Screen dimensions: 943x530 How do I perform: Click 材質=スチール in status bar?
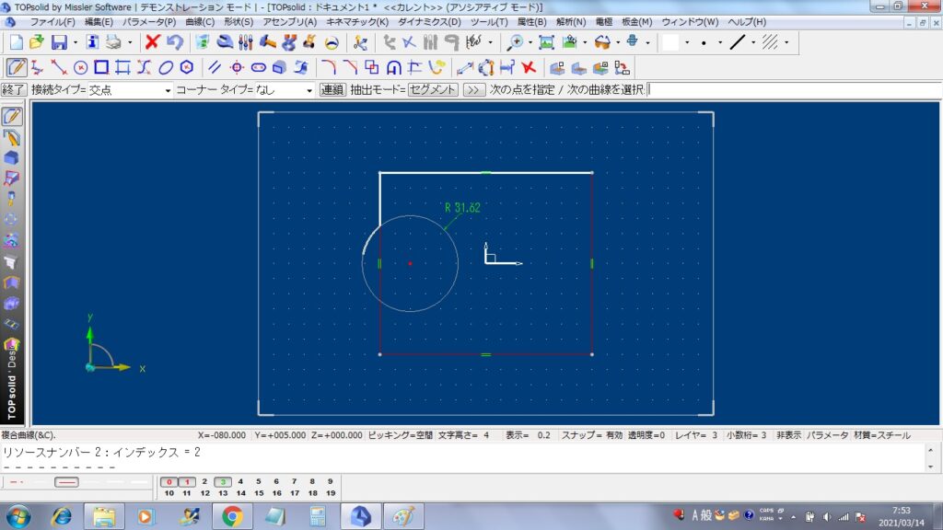(881, 435)
